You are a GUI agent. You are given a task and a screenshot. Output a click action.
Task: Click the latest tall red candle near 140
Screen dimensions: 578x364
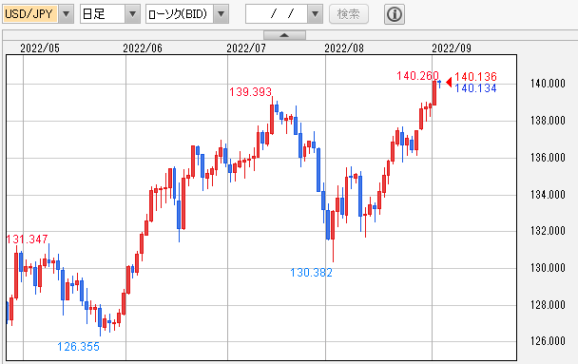point(434,93)
